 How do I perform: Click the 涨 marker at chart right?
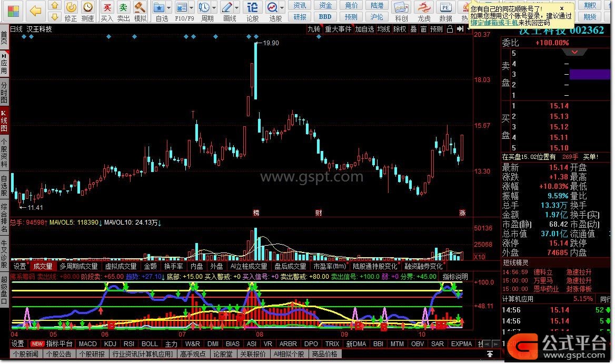tap(462, 213)
